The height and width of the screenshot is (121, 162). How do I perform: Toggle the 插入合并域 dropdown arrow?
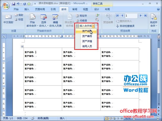(93, 26)
